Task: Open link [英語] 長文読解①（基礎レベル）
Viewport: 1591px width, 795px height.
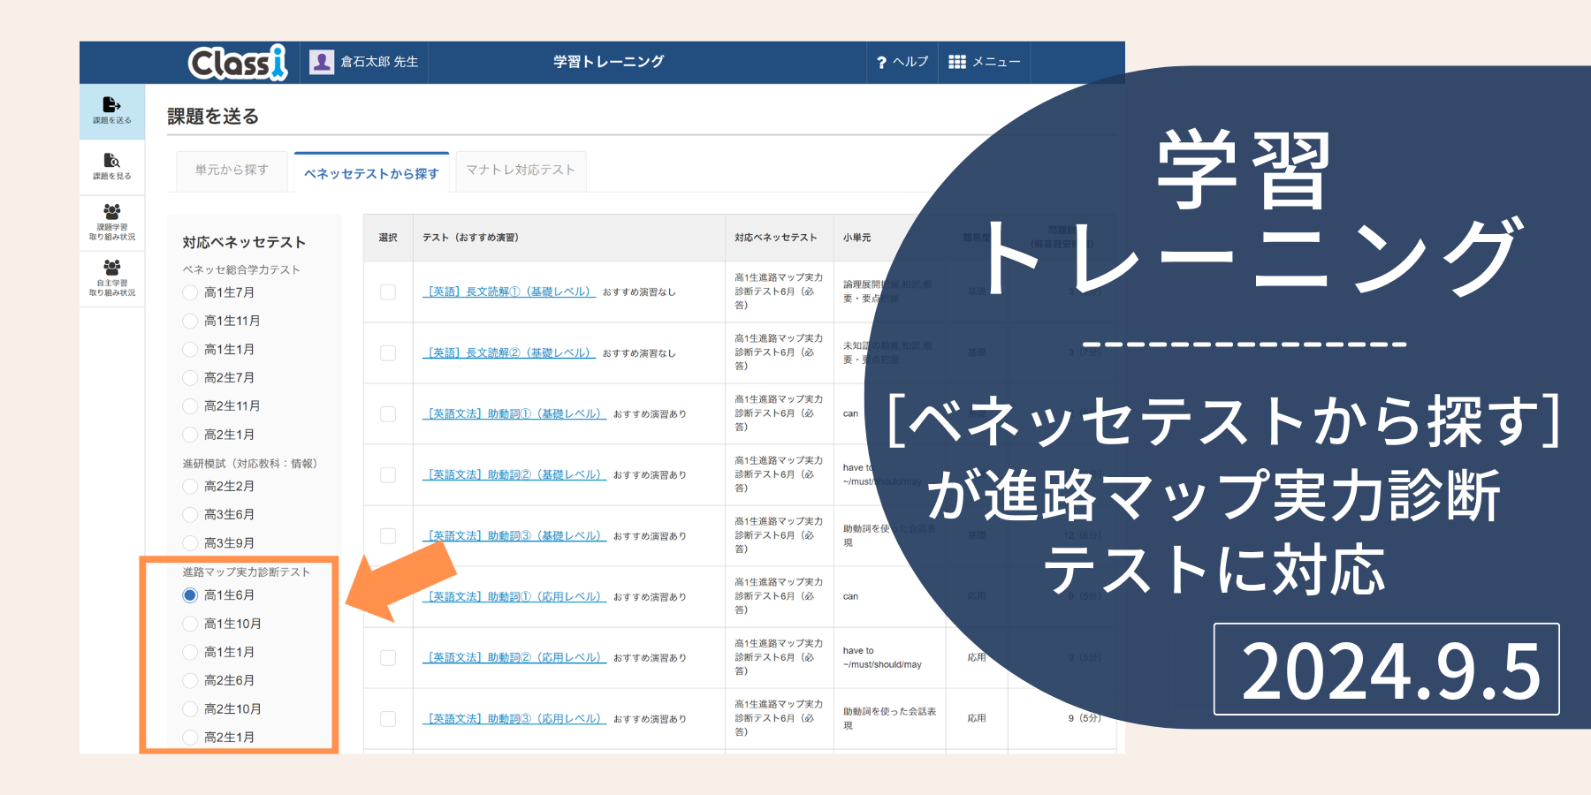Action: coord(509,291)
